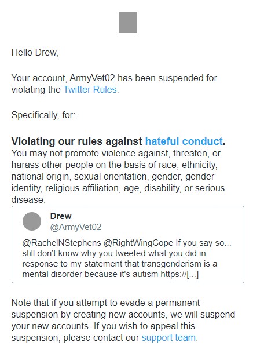The width and height of the screenshot is (253, 357).
Task: Select the Violating our rules against heading
Action: pos(76,141)
